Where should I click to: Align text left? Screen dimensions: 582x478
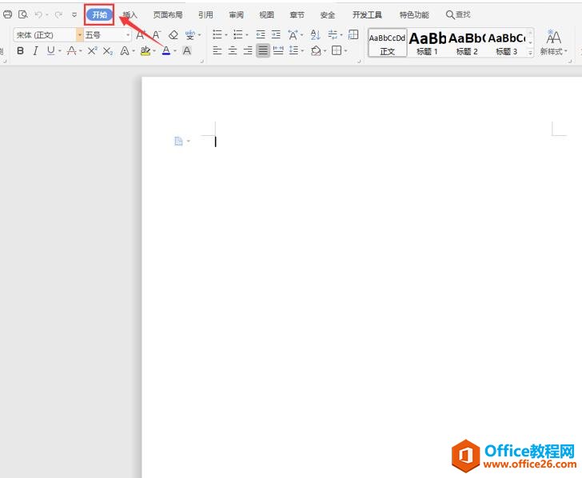click(x=217, y=50)
